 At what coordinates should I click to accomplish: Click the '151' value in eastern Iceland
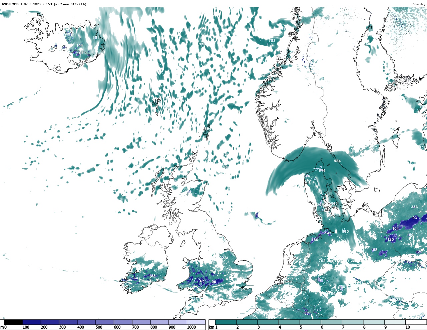(x=96, y=38)
